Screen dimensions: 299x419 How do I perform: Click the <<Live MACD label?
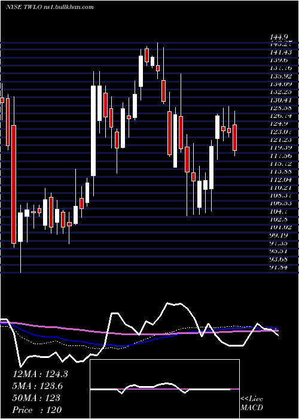pos(252,403)
